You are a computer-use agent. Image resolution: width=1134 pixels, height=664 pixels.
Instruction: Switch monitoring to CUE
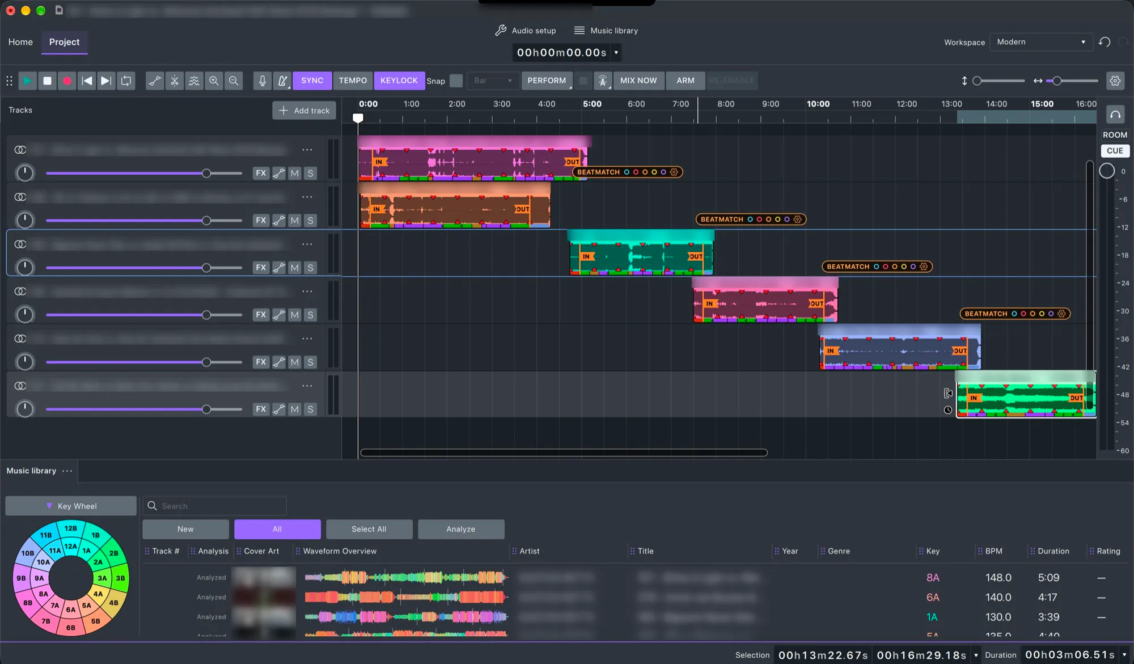click(x=1115, y=151)
